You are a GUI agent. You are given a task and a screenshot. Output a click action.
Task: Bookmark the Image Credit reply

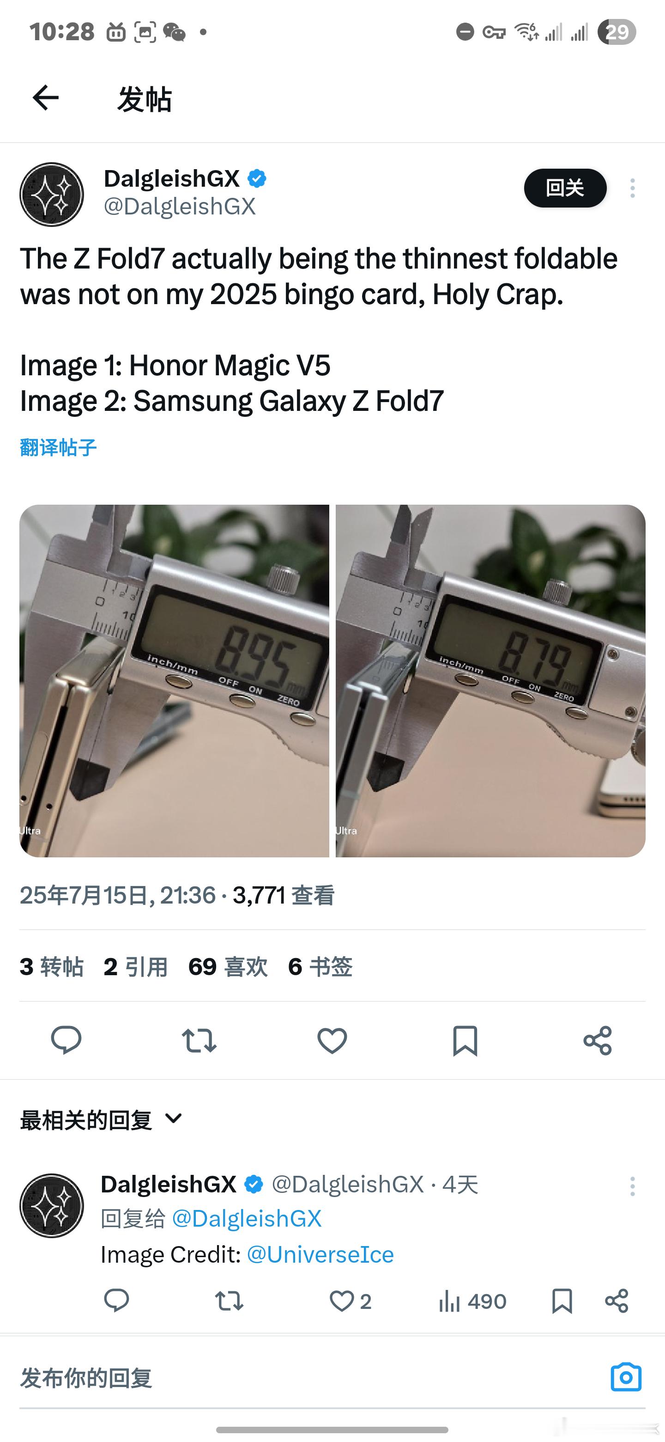tap(562, 1301)
